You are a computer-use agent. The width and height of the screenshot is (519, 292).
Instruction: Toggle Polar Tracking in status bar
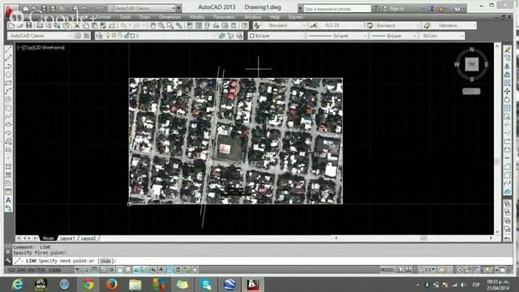coord(112,270)
